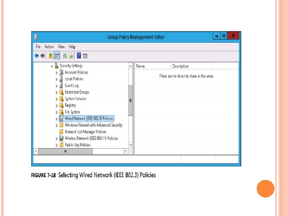The image size is (288, 216).
Task: Click the Event Log node icon
Action: pyautogui.click(x=61, y=86)
